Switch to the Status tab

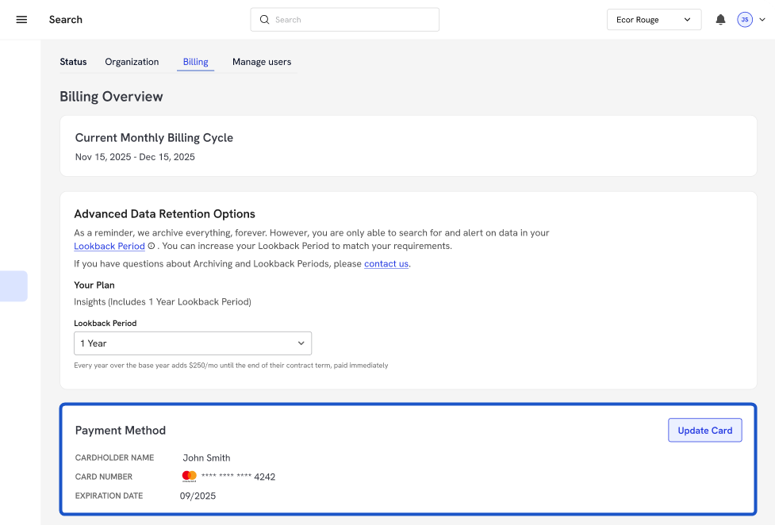pyautogui.click(x=73, y=62)
